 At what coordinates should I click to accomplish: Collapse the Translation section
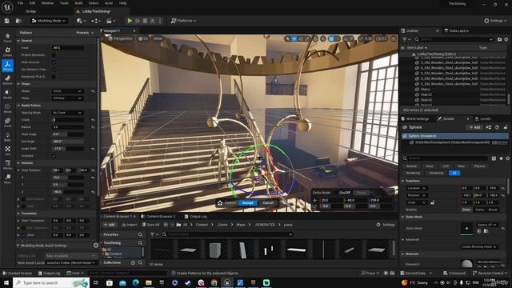coord(18,214)
